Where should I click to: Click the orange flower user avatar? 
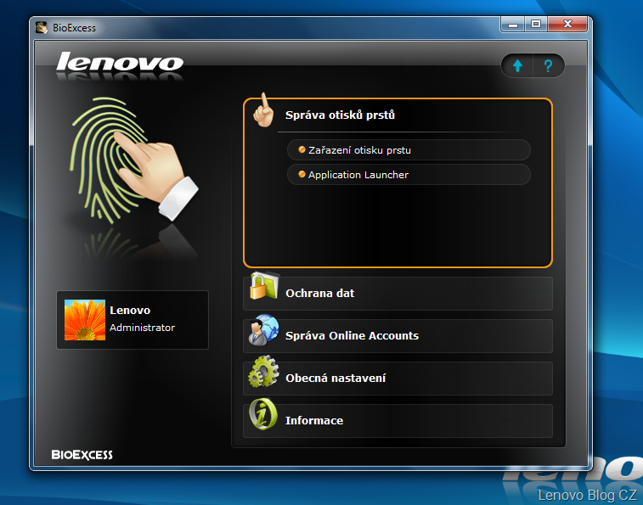point(84,320)
